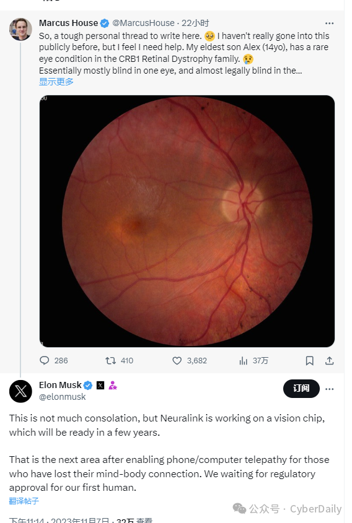Translate the post via 翻译帖子
This screenshot has width=352, height=523.
click(x=24, y=501)
